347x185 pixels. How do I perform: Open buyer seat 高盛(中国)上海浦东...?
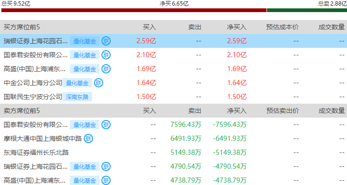tap(34, 69)
